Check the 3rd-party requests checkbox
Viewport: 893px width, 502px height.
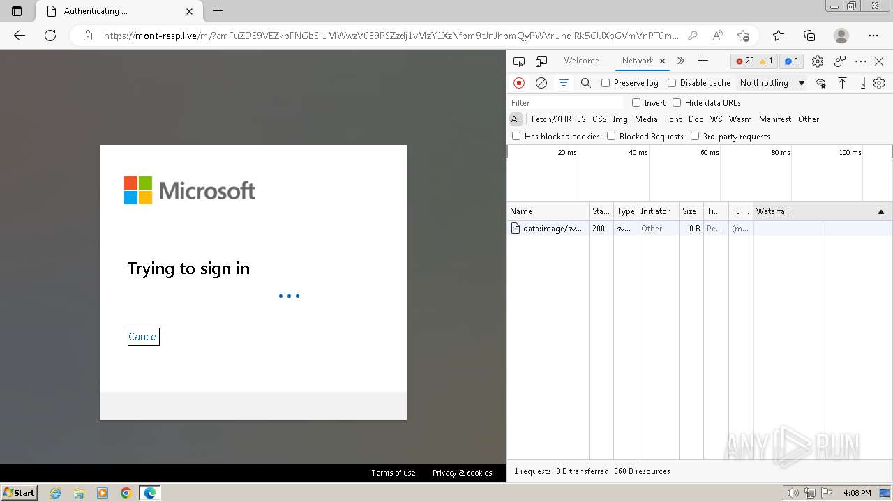pos(695,136)
